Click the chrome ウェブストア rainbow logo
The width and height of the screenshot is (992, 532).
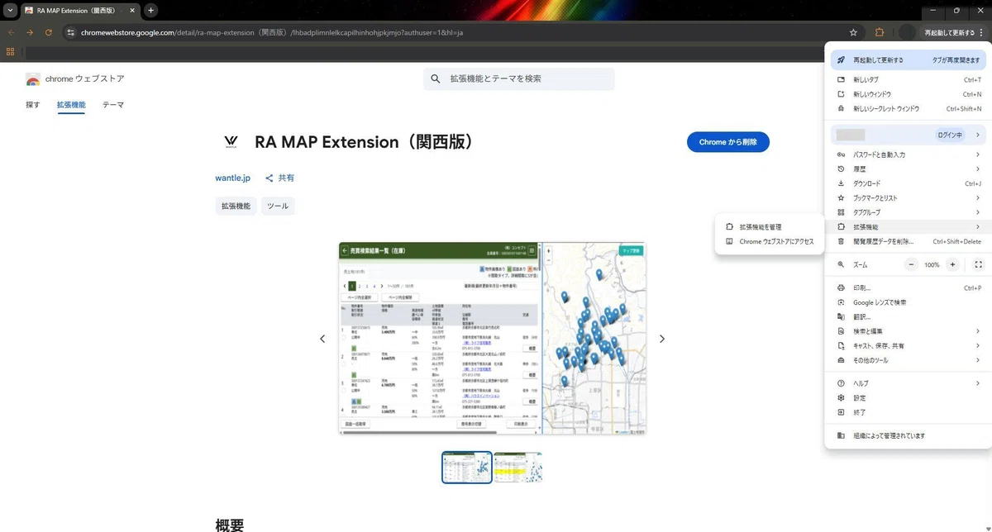pyautogui.click(x=33, y=79)
